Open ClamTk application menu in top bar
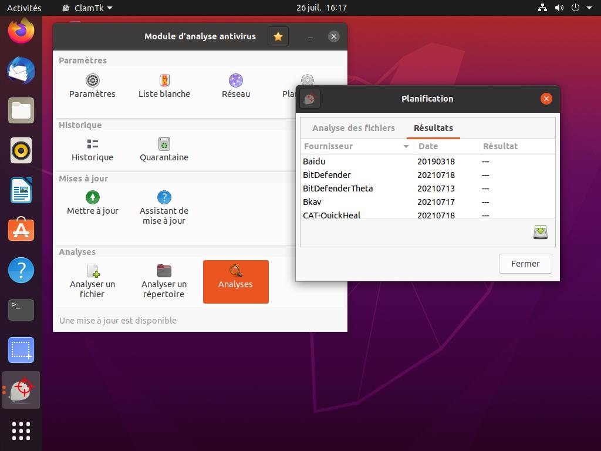 click(x=87, y=8)
